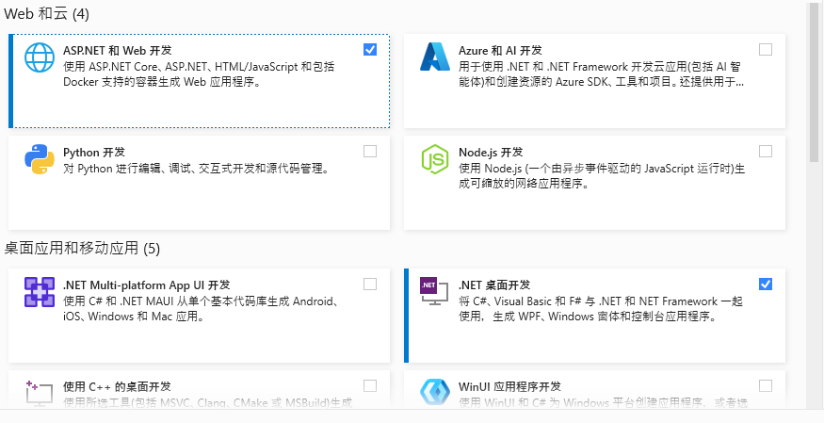
Task: Select the Azure 和 AI 开发 title
Action: (x=500, y=51)
